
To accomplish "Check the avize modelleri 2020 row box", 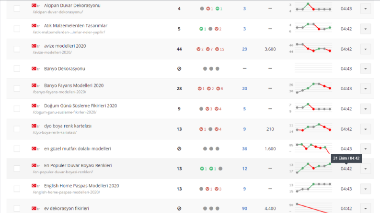I will [x=17, y=49].
